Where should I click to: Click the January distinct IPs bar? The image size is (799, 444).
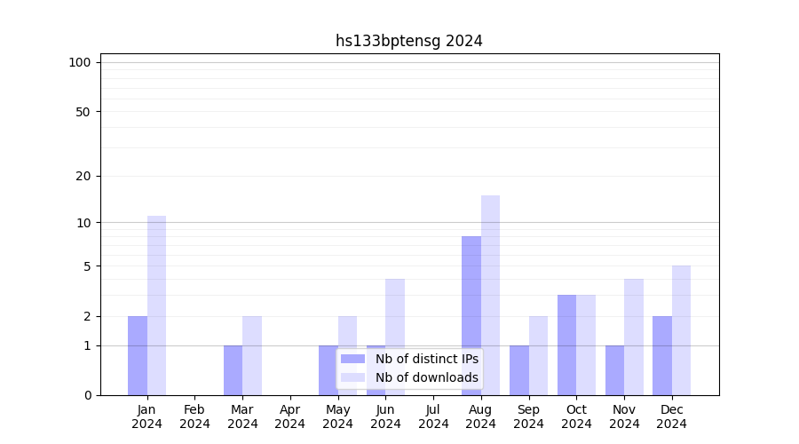138,355
